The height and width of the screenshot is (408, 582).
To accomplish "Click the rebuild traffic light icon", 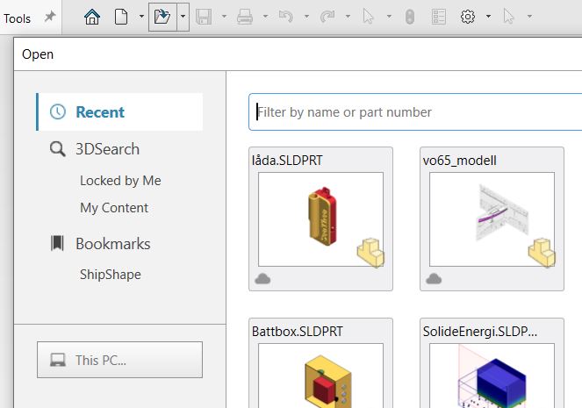I will click(409, 17).
